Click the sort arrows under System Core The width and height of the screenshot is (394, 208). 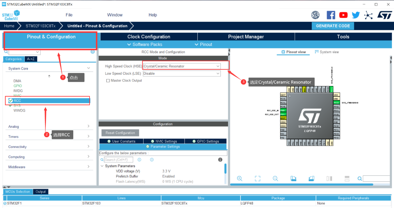(49, 76)
